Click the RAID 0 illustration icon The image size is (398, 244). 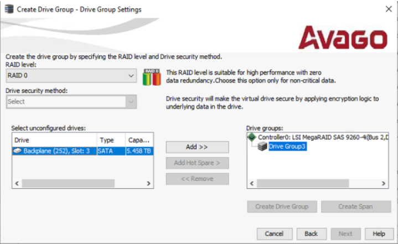[152, 77]
